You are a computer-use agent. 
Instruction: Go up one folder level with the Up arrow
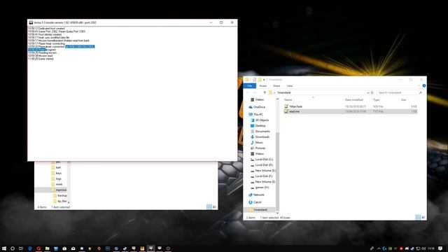pyautogui.click(x=265, y=92)
